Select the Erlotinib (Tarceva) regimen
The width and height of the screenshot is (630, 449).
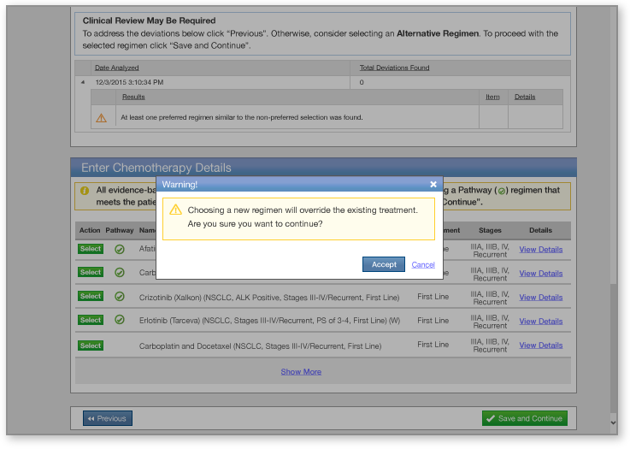click(x=91, y=320)
